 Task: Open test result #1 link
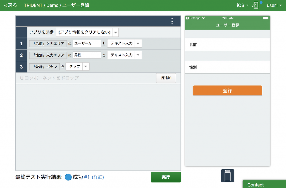click(x=87, y=177)
